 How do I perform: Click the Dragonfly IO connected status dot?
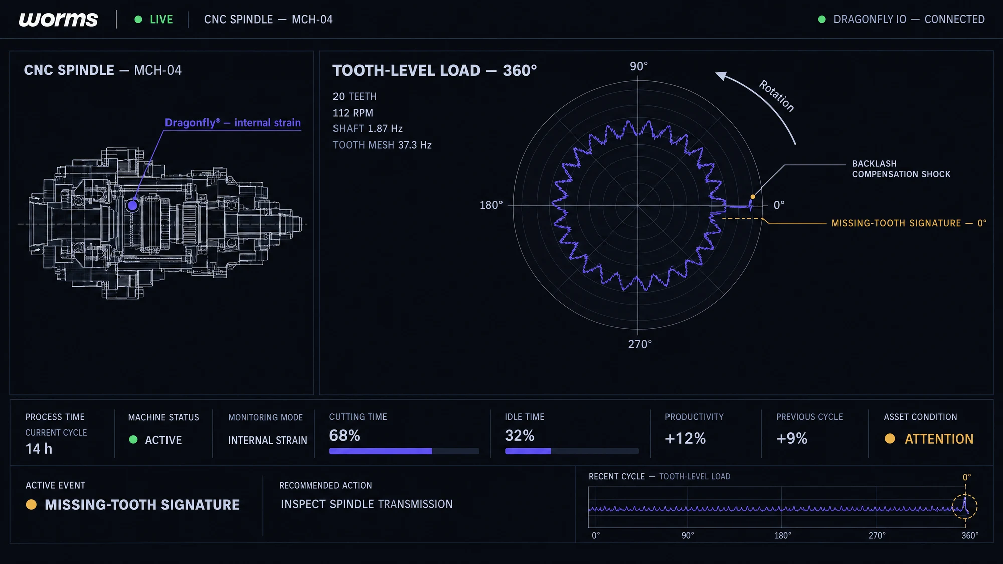(822, 20)
